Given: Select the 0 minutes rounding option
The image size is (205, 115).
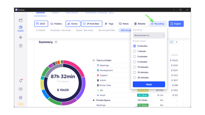Looking at the screenshot, I should tap(135, 46).
